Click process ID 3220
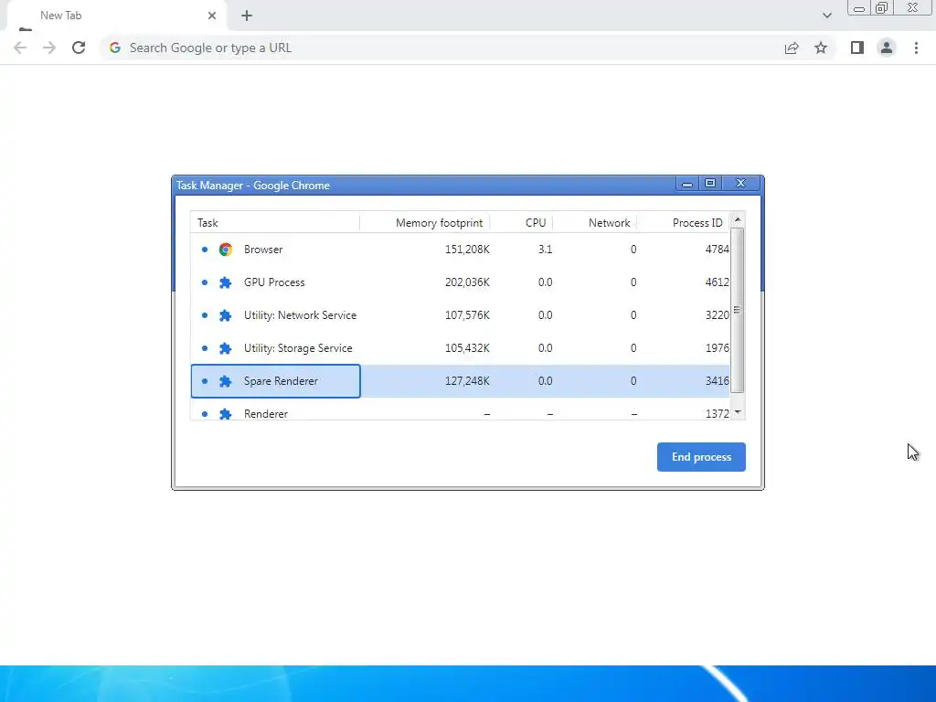Image resolution: width=936 pixels, height=702 pixels. coord(717,315)
